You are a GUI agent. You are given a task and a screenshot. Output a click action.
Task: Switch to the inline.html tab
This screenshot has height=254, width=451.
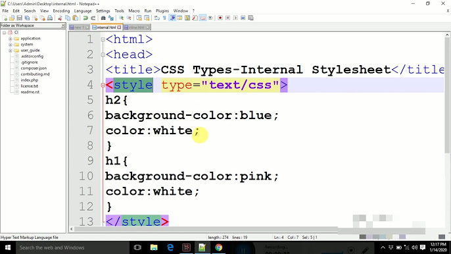(x=137, y=28)
